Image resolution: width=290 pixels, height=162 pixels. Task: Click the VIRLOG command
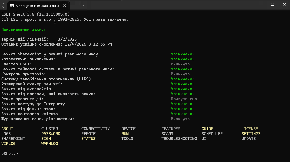click(8, 144)
